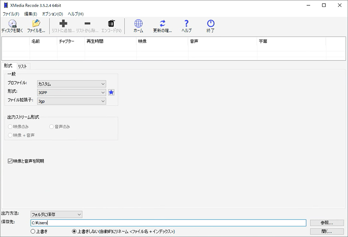Viewport: 348px width, 237px height.
Task: Select 上書きしない auto-rename radio button
Action: (x=74, y=231)
